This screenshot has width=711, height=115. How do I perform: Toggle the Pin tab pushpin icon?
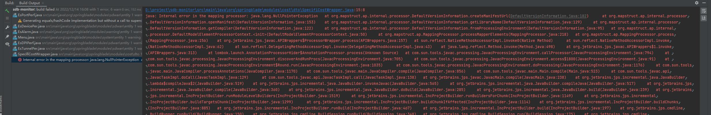7,37
